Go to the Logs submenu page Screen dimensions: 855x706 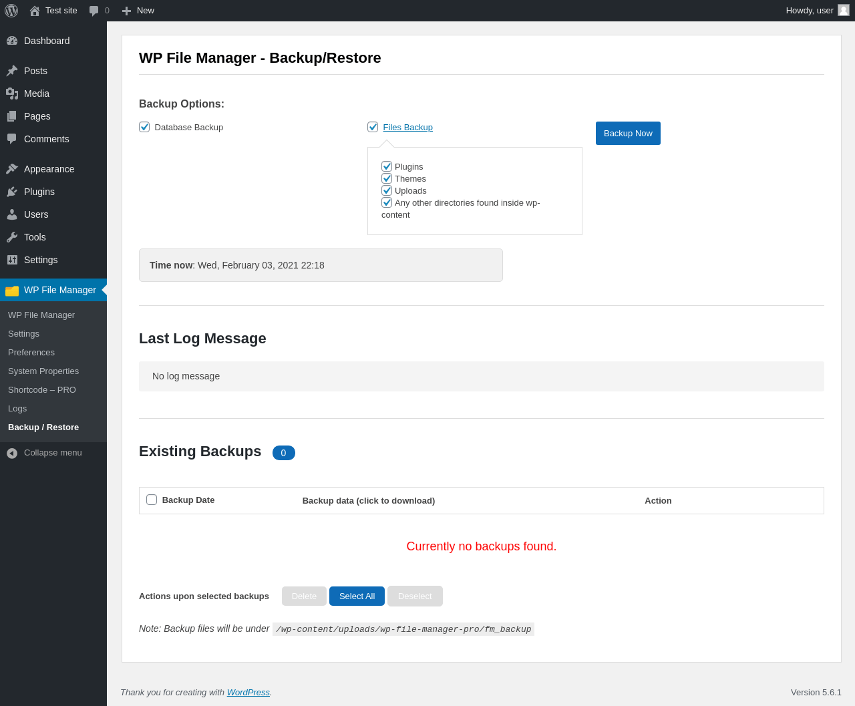tap(17, 409)
